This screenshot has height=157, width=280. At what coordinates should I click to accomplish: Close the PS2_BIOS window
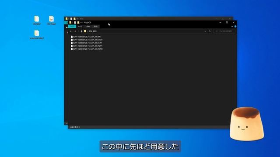coord(234,22)
